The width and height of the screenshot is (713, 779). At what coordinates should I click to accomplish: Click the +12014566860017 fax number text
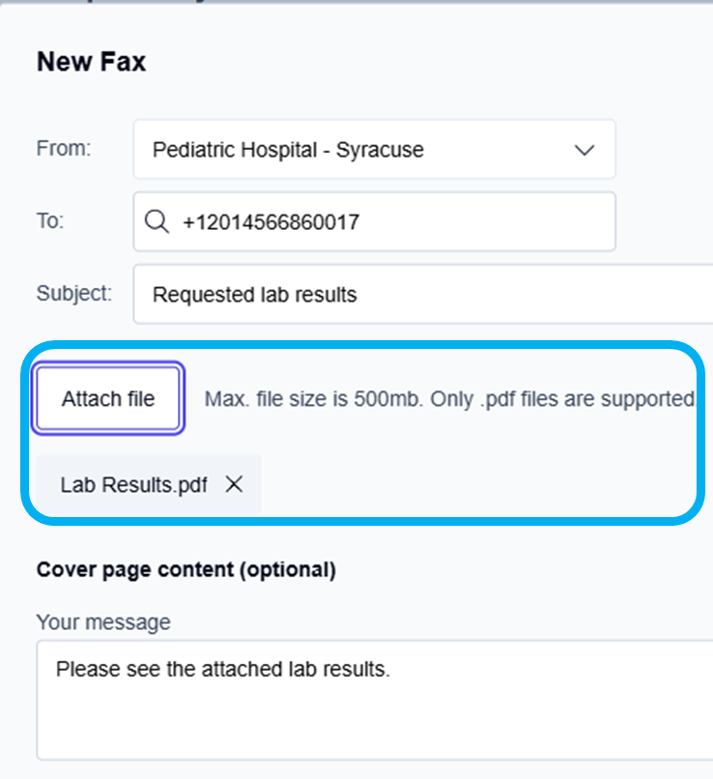click(x=271, y=222)
